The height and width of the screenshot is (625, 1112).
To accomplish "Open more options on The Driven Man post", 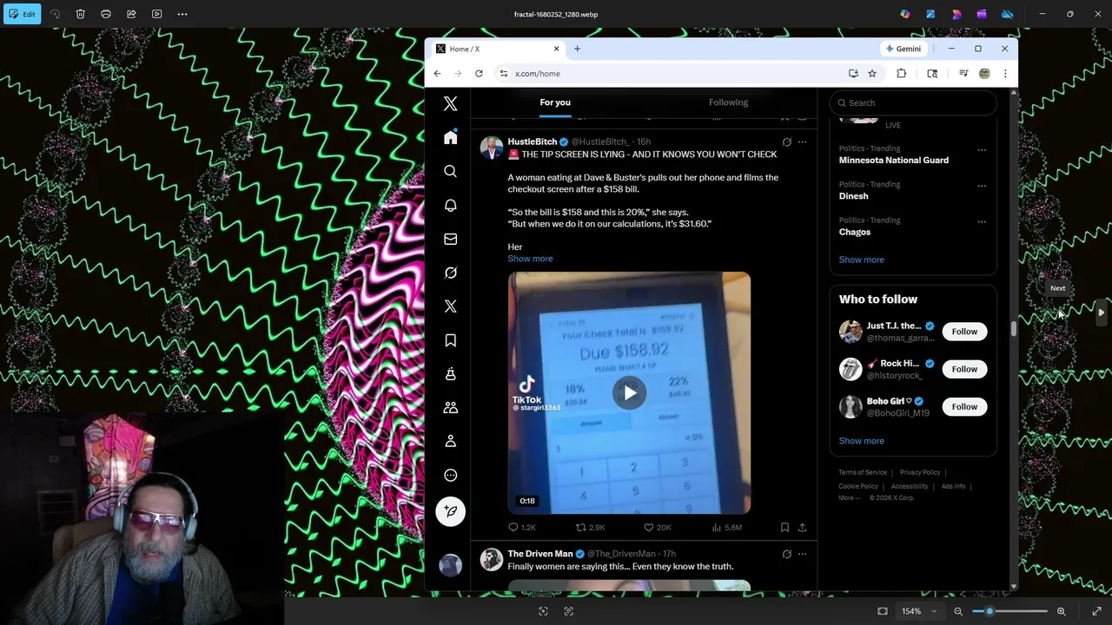I will point(802,554).
